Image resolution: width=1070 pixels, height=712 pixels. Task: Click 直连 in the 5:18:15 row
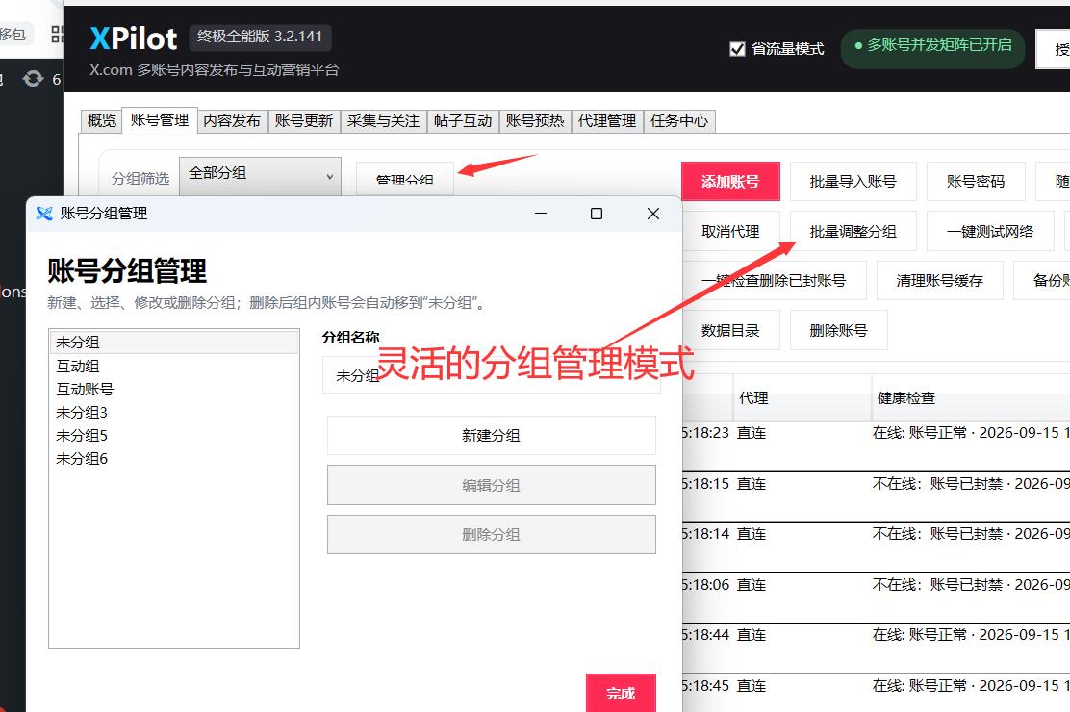[752, 483]
